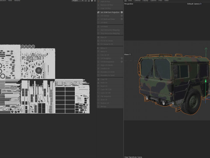
Task: Select the Store UV command
Action: [110, 100]
